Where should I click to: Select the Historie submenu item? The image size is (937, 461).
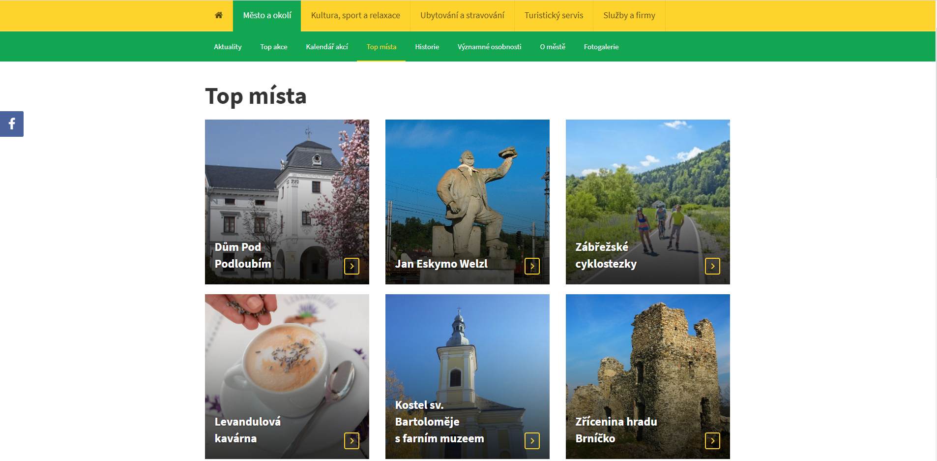(x=427, y=47)
